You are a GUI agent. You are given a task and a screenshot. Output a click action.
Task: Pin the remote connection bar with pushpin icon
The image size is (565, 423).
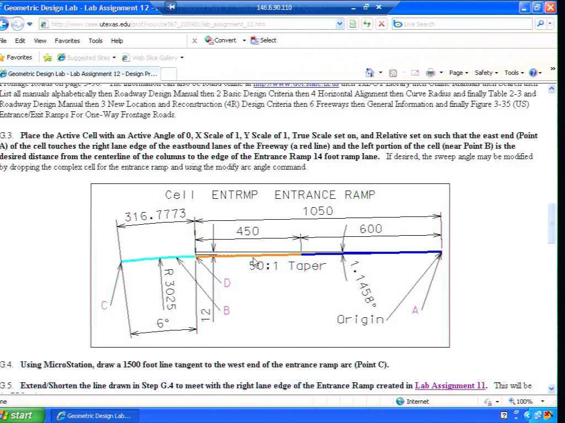coord(172,7)
